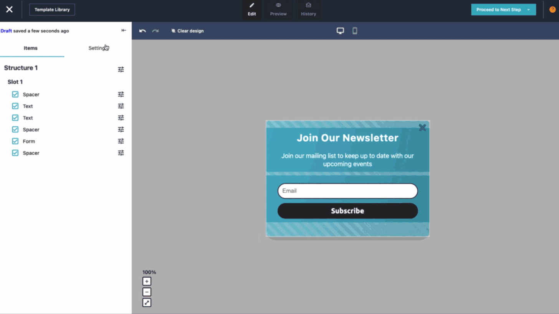
Task: Disable the last Spacer checkbox
Action: click(15, 153)
